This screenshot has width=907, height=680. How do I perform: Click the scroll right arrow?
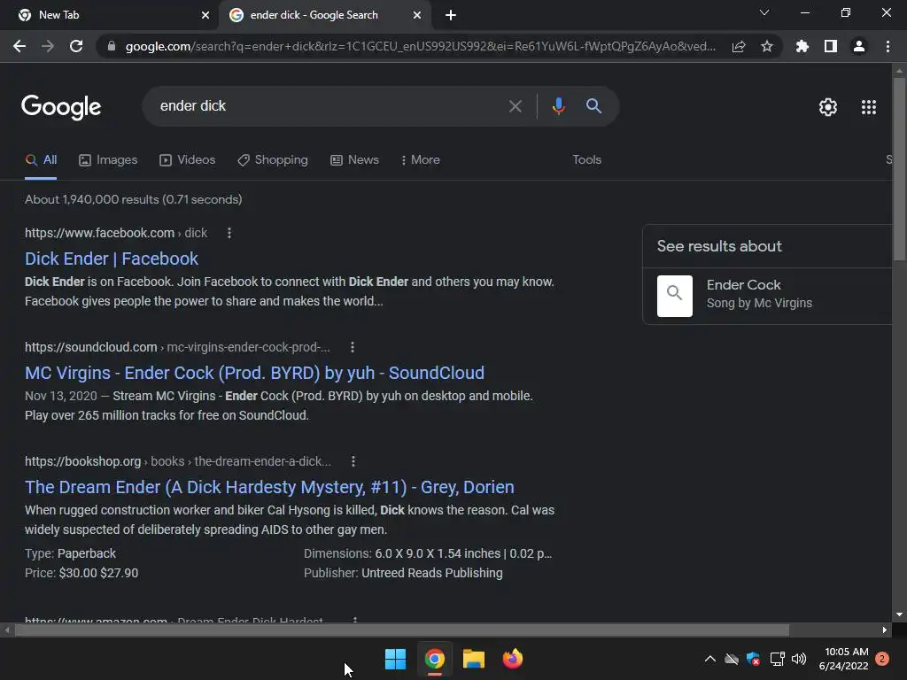[885, 630]
